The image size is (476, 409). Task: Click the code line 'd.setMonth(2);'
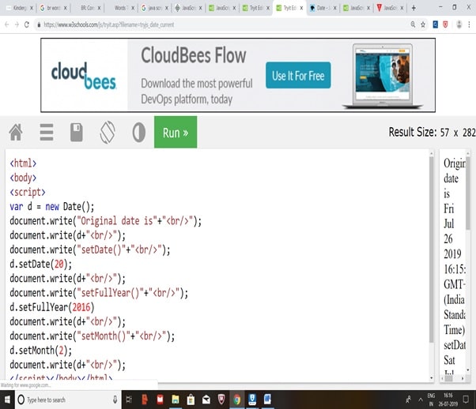tap(40, 351)
